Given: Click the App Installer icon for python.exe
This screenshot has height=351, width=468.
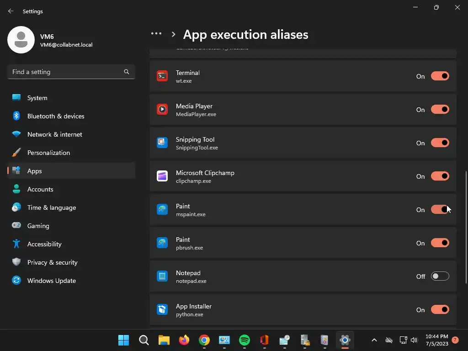Looking at the screenshot, I should 162,310.
